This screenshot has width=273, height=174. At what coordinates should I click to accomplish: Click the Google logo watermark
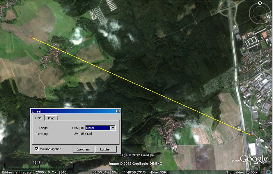pos(253,159)
